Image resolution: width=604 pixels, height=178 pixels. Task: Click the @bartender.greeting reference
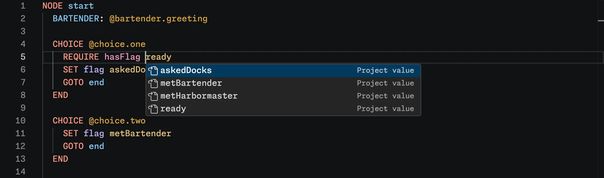click(158, 19)
